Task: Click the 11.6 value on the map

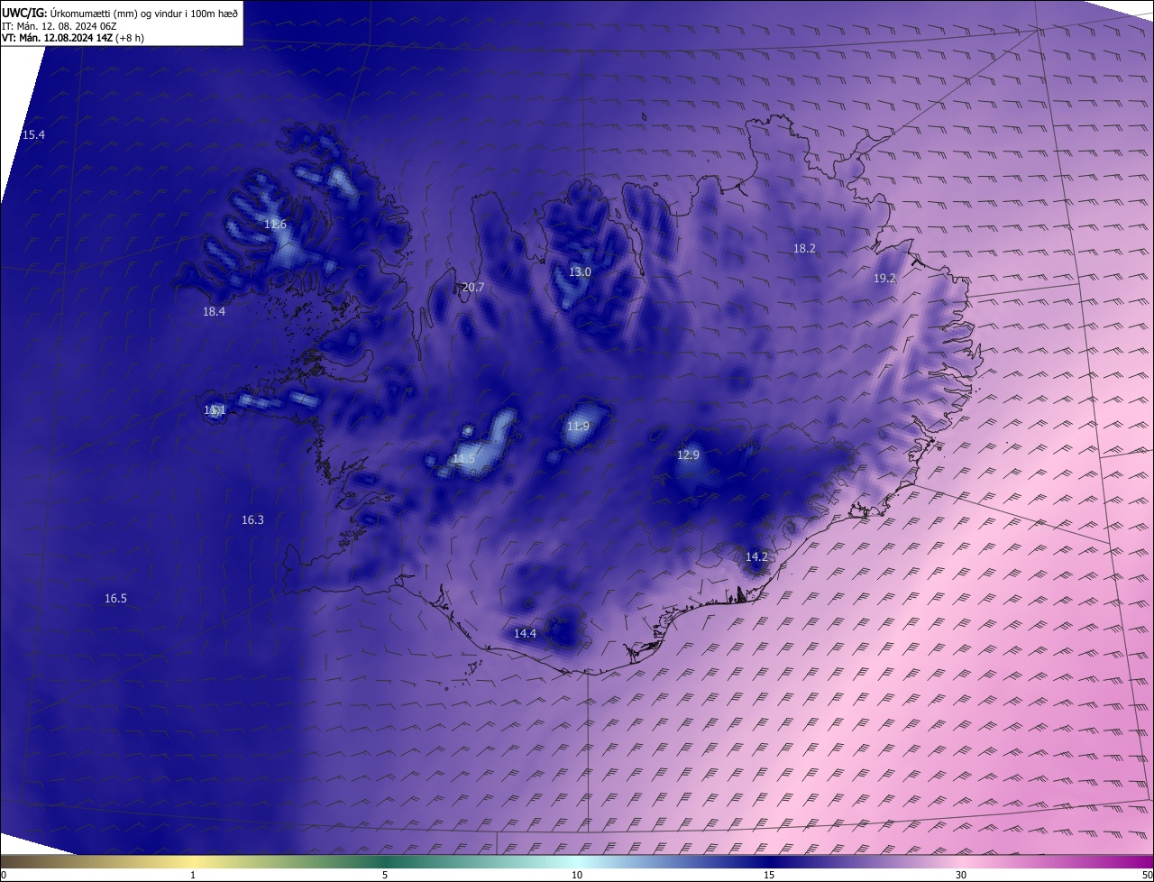Action: (x=276, y=225)
